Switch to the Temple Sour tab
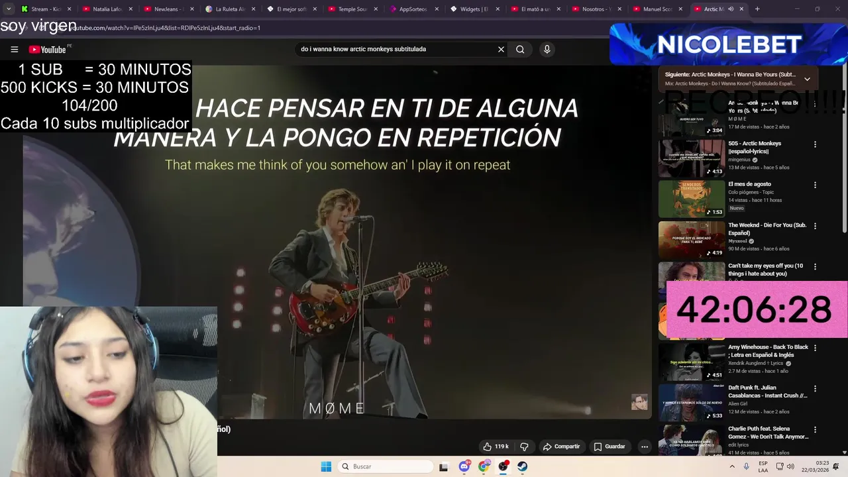Viewport: 848px width, 477px height. pyautogui.click(x=352, y=9)
